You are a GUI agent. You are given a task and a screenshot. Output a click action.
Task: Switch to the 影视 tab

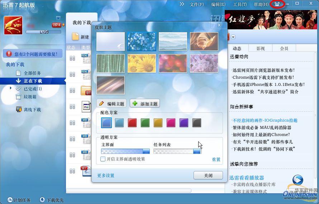pyautogui.click(x=261, y=48)
